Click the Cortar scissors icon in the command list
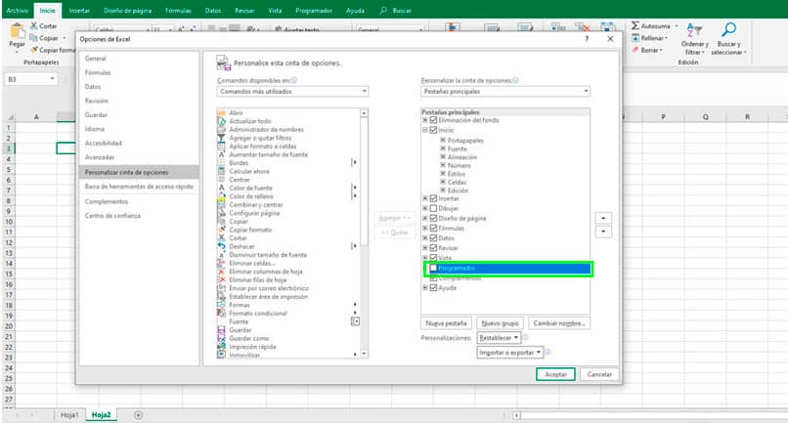The image size is (788, 423). coord(221,238)
